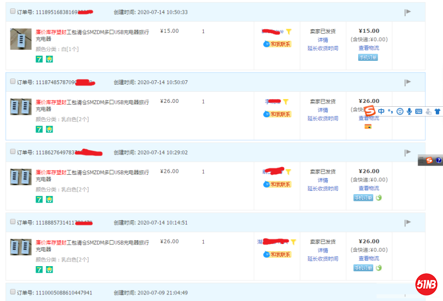Click Sogou voice input microphone icon
The height and width of the screenshot is (301, 443).
[x=409, y=112]
